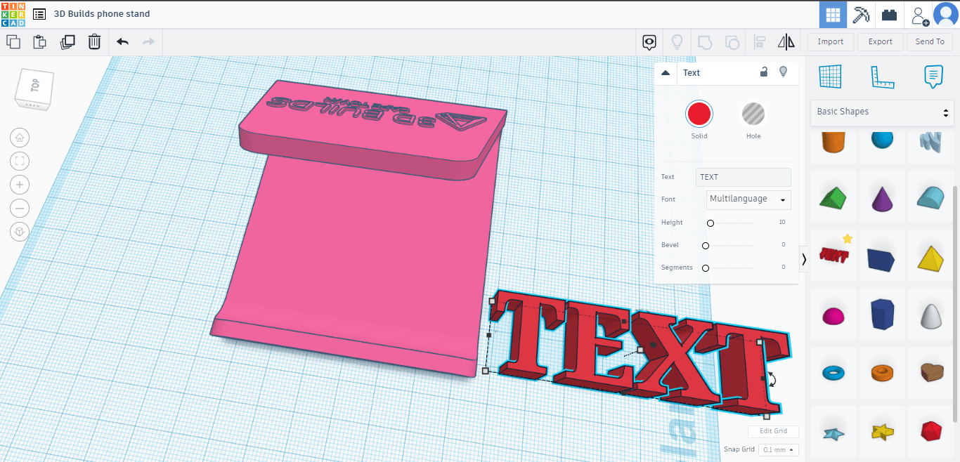Click the Undo arrow
This screenshot has height=462, width=960.
(122, 42)
